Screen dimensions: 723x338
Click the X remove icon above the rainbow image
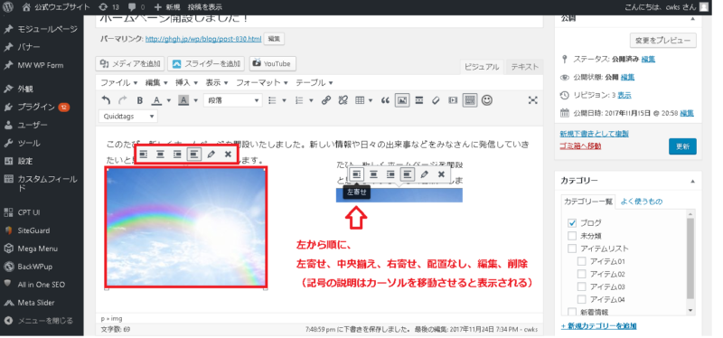coord(228,154)
